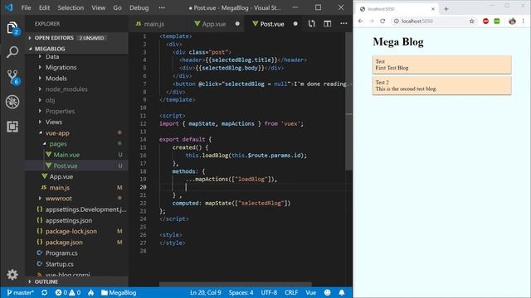Click the Ln 20, Col 9 indicator

click(206, 292)
